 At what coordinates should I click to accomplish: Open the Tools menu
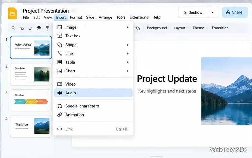[121, 17]
